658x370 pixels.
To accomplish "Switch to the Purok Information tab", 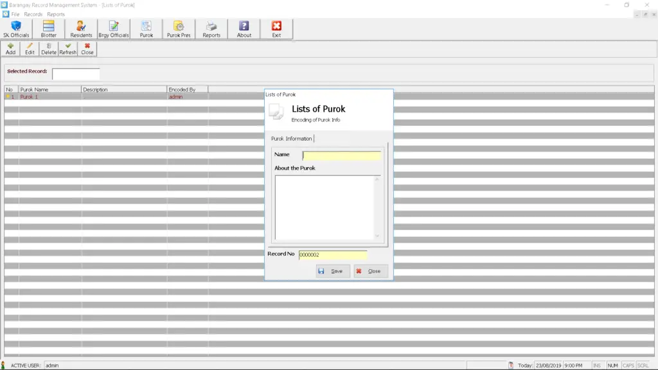I will (x=293, y=138).
